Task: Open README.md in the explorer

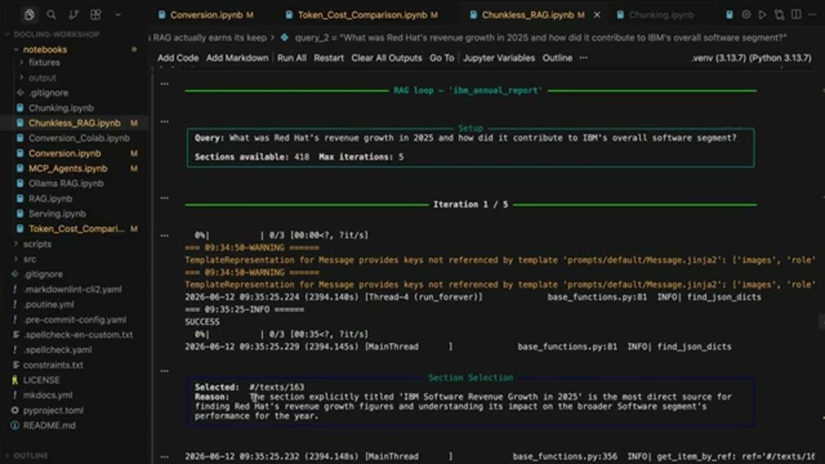Action: tap(49, 426)
